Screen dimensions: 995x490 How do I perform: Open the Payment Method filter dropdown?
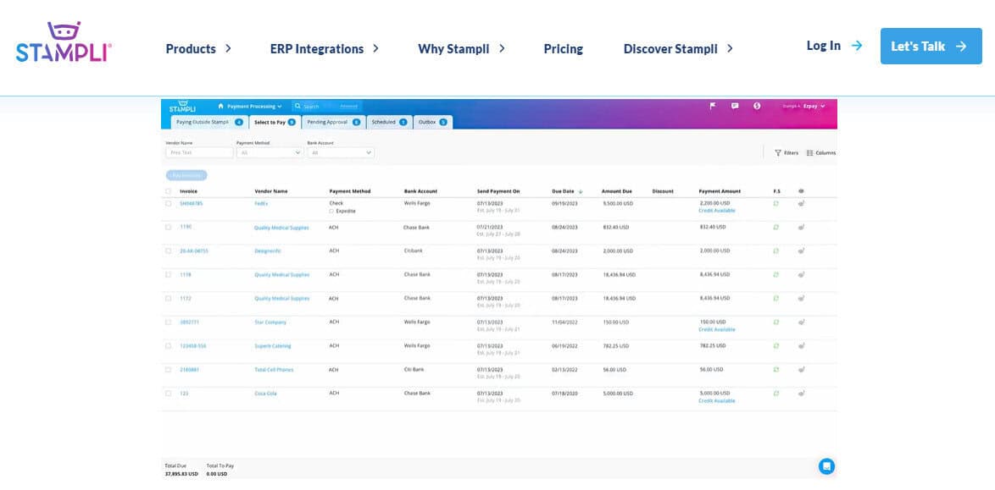[x=270, y=153]
